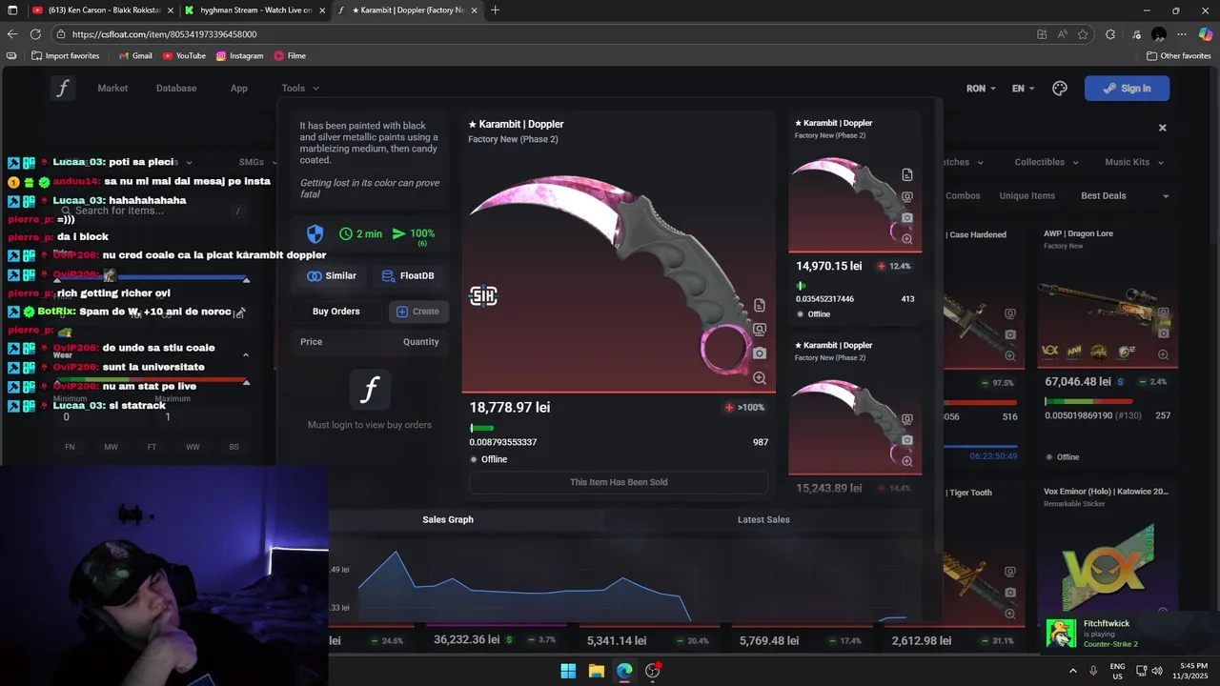This screenshot has height=686, width=1220.
Task: Open document icon on 14,970.15 lei Karambit
Action: [907, 175]
